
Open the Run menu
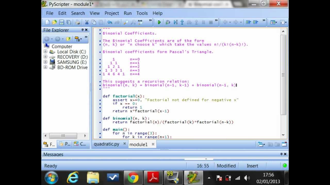128,13
